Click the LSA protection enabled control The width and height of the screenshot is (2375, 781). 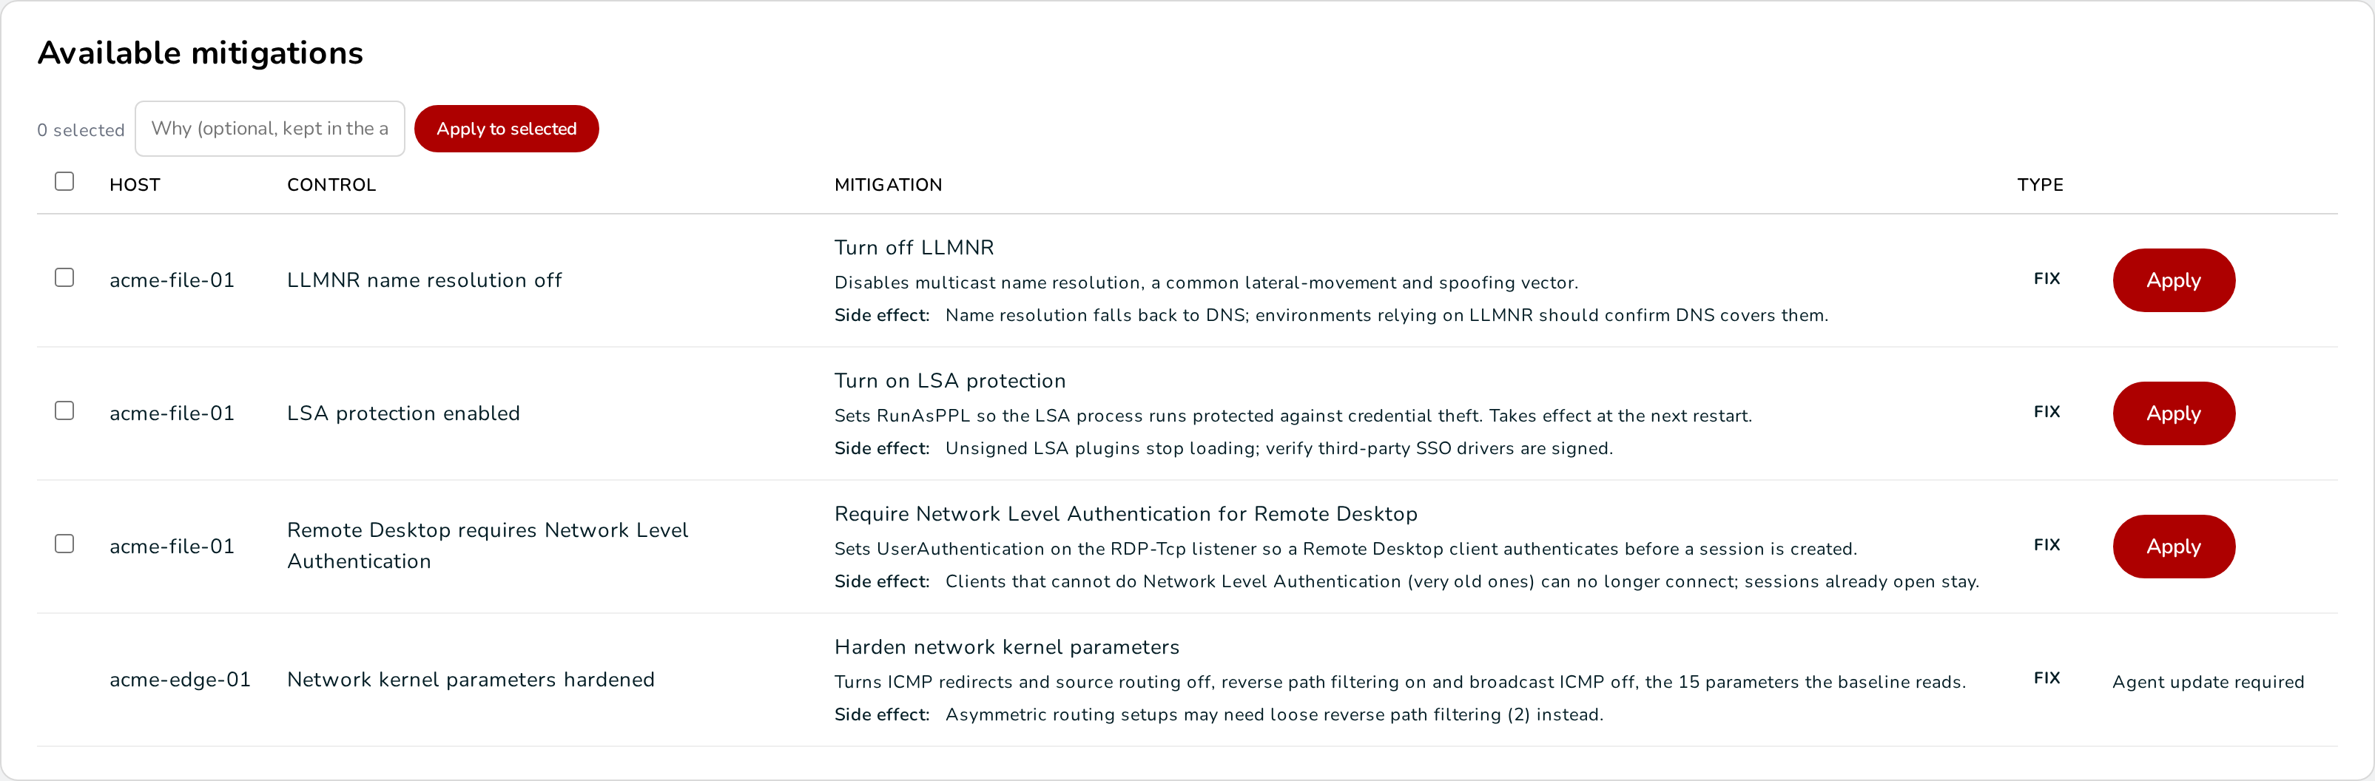403,413
